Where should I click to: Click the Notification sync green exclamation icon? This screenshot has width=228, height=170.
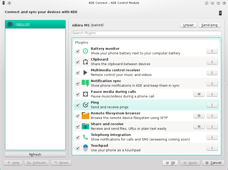[x=85, y=83]
